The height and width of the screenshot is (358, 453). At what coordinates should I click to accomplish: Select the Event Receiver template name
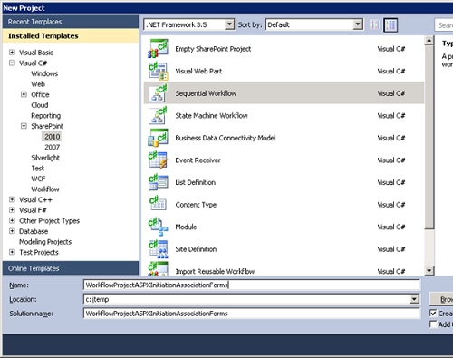pyautogui.click(x=198, y=160)
